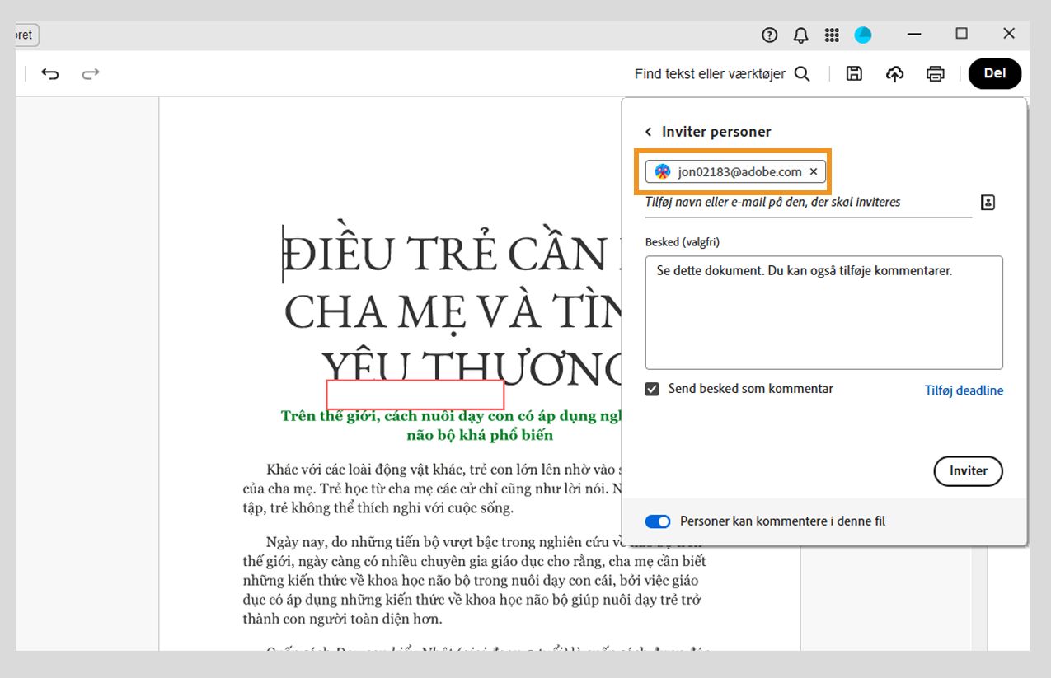The height and width of the screenshot is (678, 1051).
Task: Open the Save file icon
Action: pyautogui.click(x=854, y=73)
